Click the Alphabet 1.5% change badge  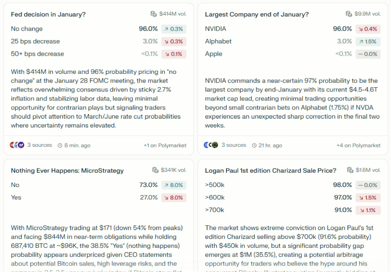coord(368,41)
